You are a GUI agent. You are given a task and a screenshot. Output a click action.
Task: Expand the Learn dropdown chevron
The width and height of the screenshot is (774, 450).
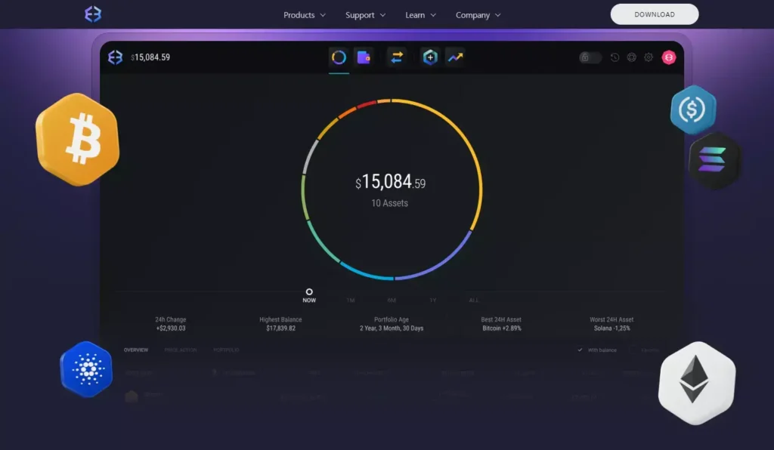click(433, 15)
